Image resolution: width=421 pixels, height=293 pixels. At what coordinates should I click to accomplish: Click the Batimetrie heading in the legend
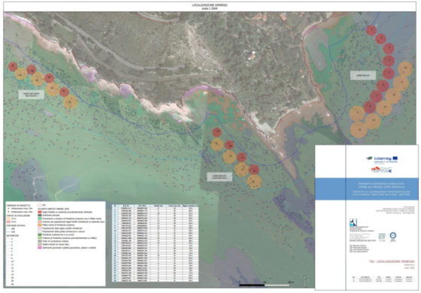point(12,235)
